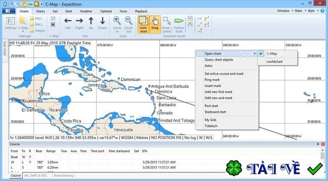Open the Style dropdown

313,11
